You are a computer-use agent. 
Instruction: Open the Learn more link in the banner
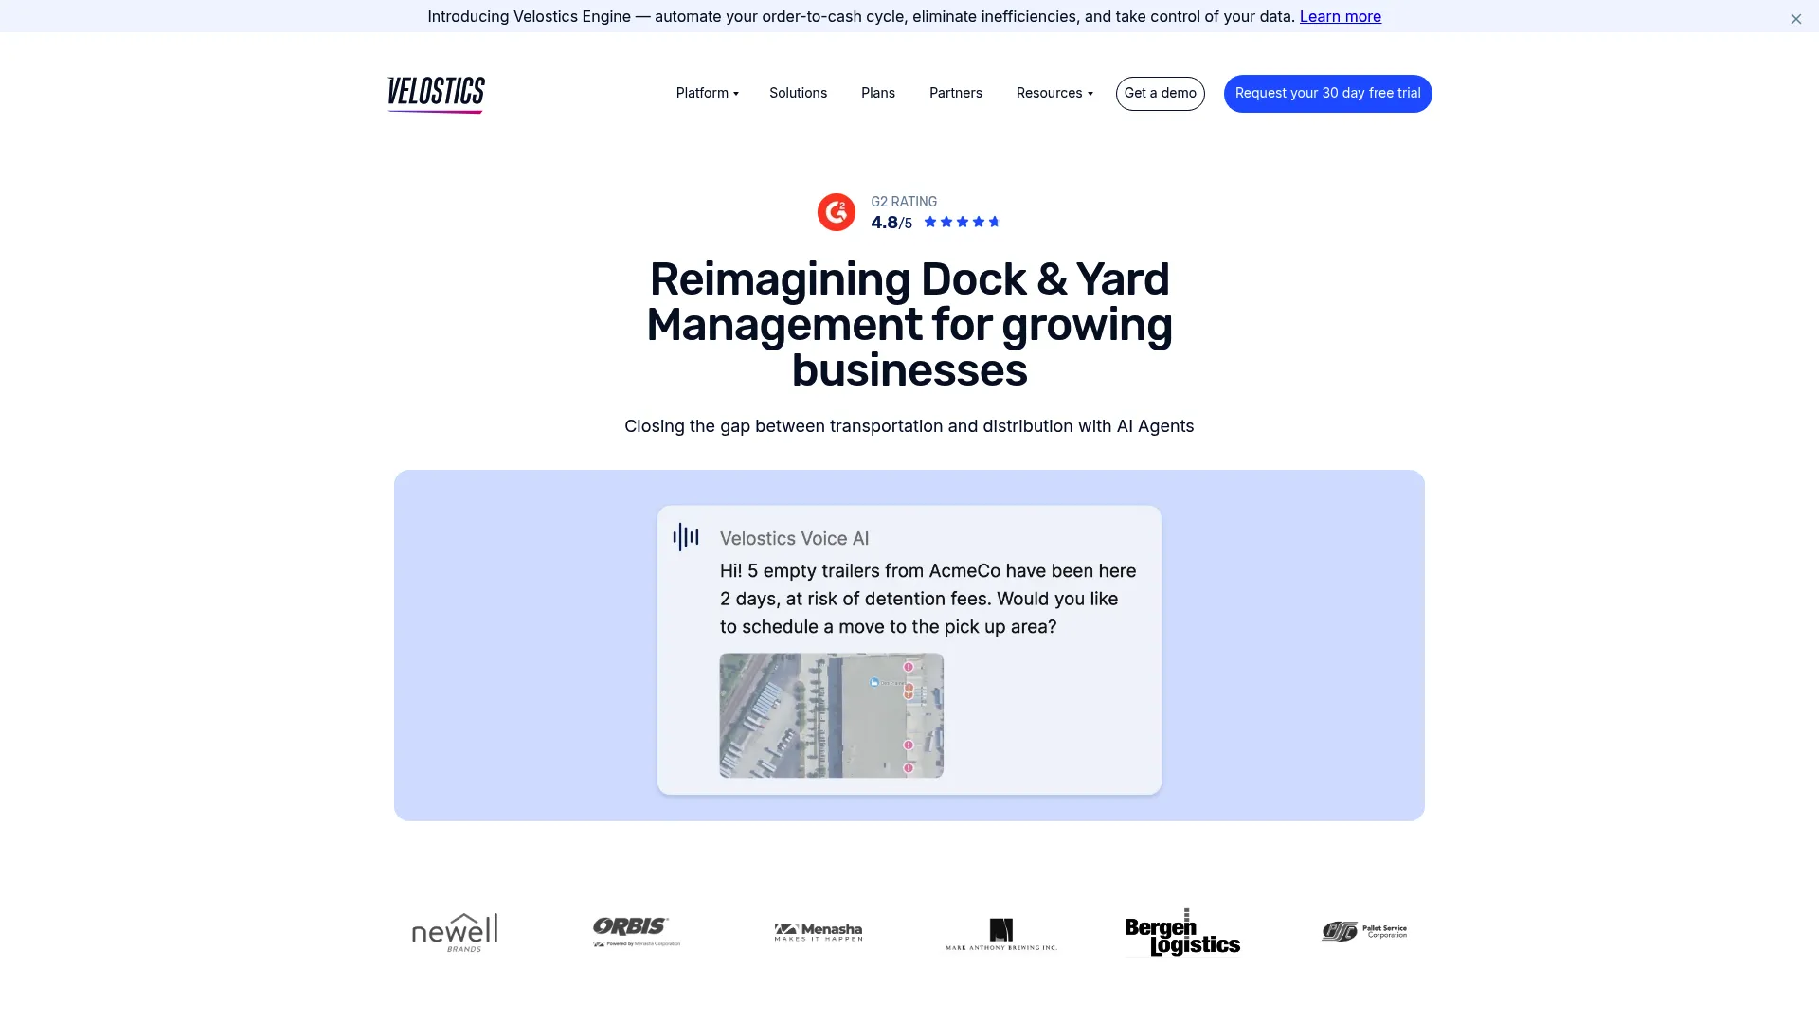[x=1340, y=16]
